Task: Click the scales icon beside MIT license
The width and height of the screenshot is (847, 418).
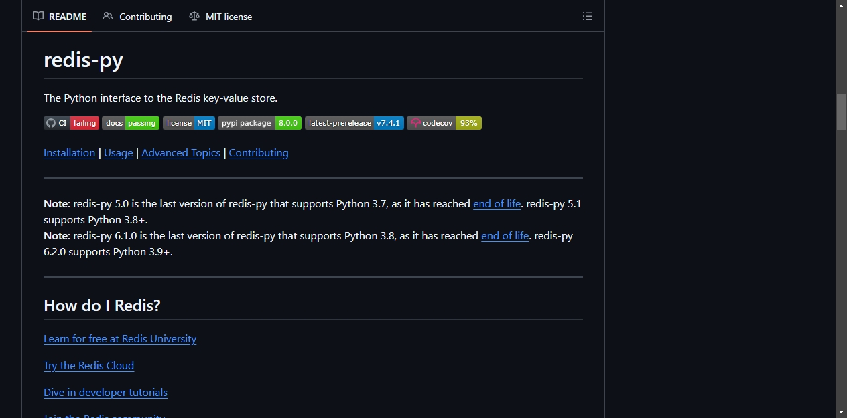Action: pyautogui.click(x=194, y=16)
